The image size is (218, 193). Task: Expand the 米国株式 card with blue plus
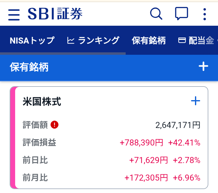(x=196, y=101)
